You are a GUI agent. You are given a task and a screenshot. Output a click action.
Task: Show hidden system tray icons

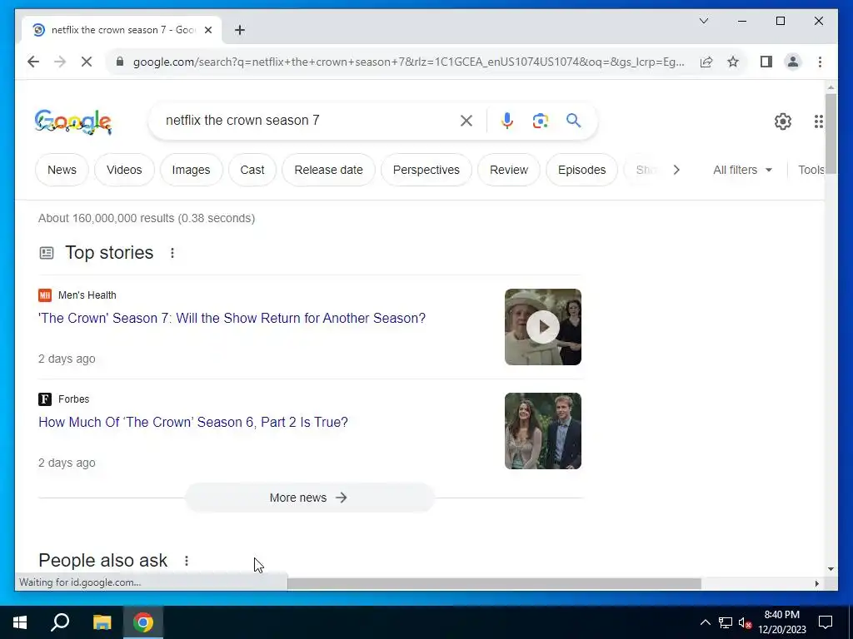[x=705, y=622]
